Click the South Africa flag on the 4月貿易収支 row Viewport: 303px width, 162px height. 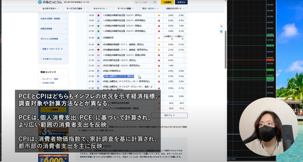click(x=98, y=38)
